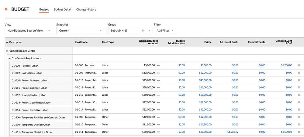Open the ellipsis menu for 01-500 Temporary Facilities amount

tap(158, 117)
